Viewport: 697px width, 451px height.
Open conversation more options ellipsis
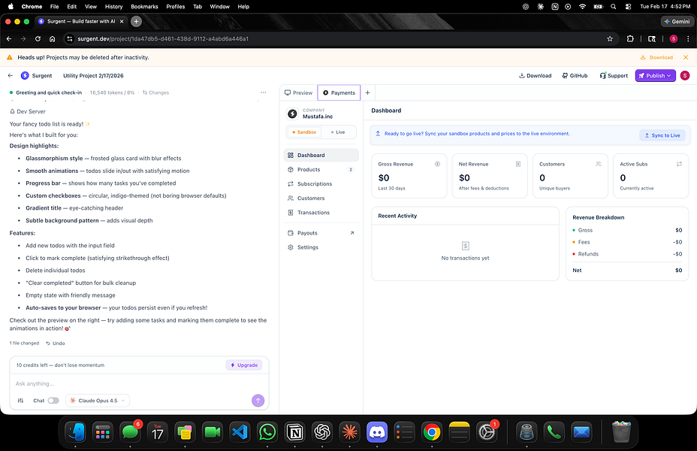(x=263, y=92)
